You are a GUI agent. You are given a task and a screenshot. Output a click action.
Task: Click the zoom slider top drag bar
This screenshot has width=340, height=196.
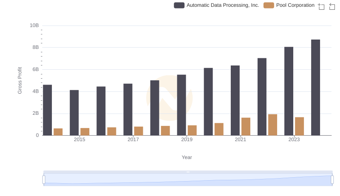(188, 172)
